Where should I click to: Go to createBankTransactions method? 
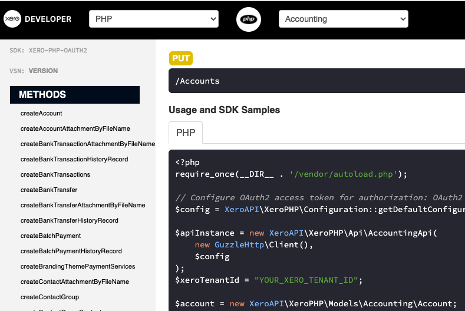(55, 174)
